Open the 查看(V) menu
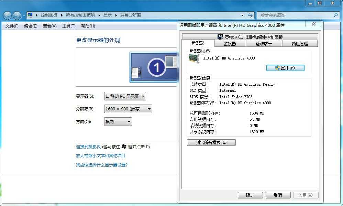343x206 pixels. coord(49,26)
